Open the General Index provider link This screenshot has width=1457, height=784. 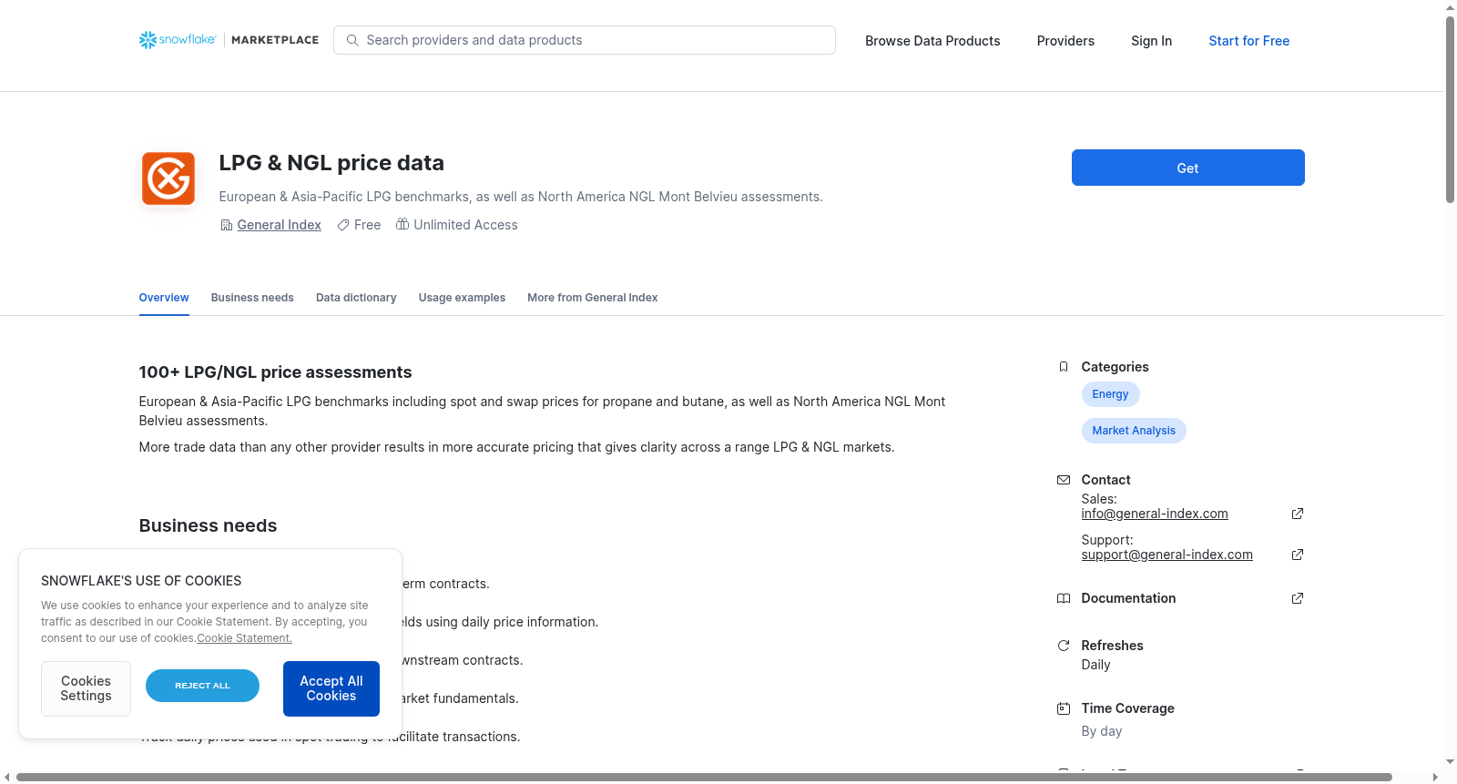click(x=279, y=225)
